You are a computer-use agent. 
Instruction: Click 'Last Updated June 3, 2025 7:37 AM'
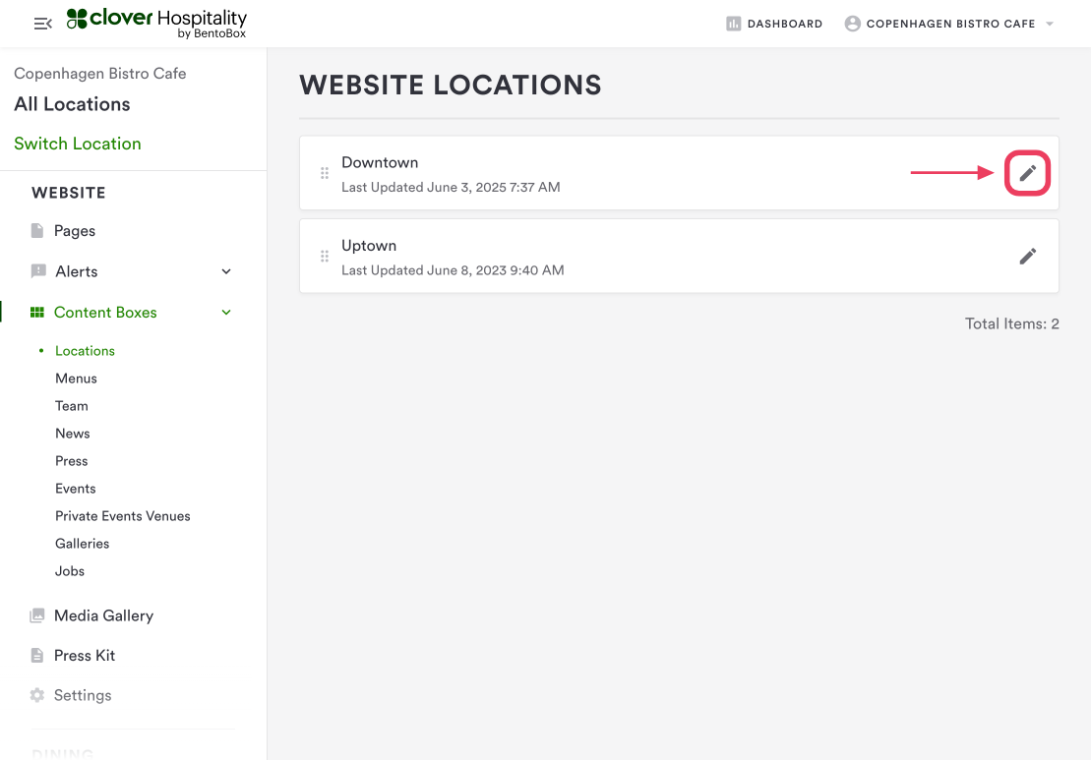coord(451,187)
